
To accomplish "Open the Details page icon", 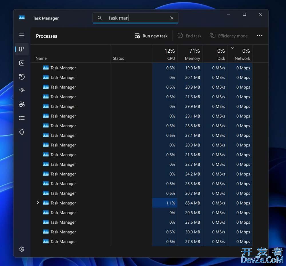I will (22, 118).
